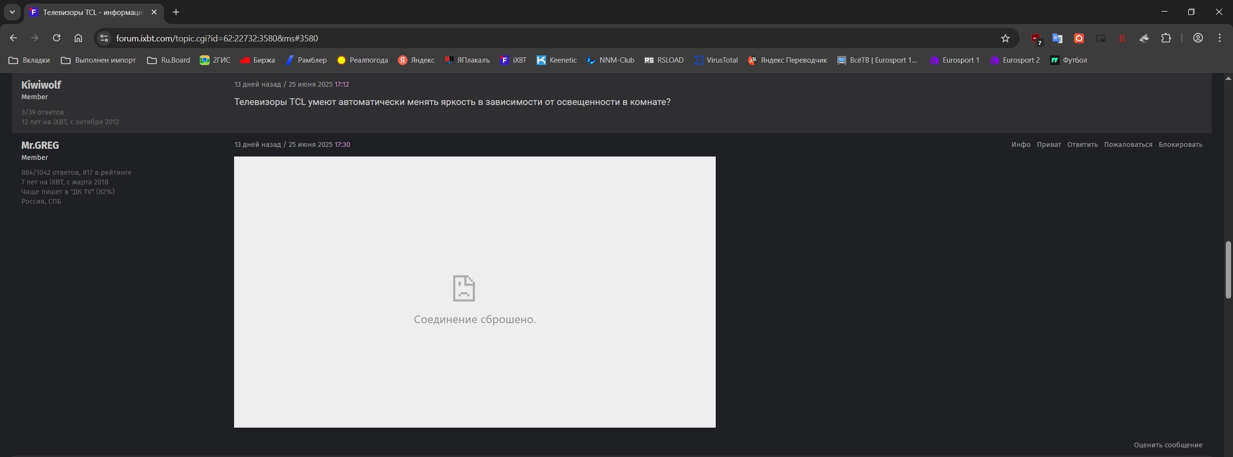Open the Яндекс Переводчик bookmark
Image resolution: width=1233 pixels, height=457 pixels.
pos(787,60)
